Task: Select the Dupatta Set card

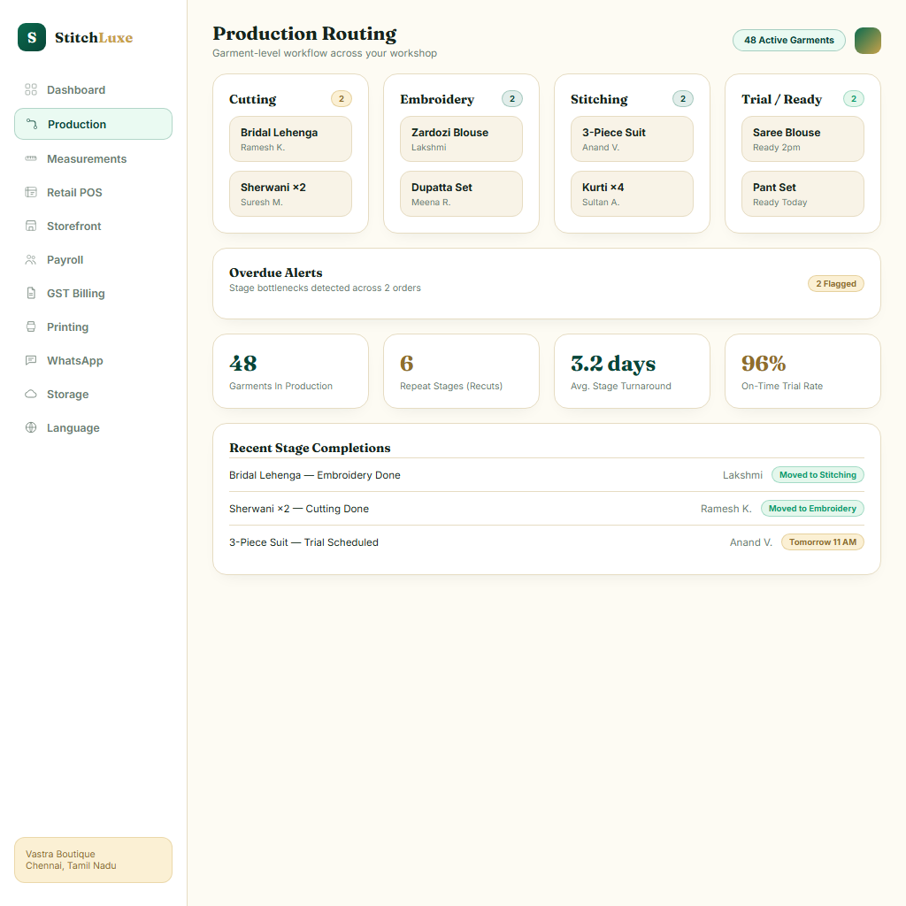Action: point(461,194)
